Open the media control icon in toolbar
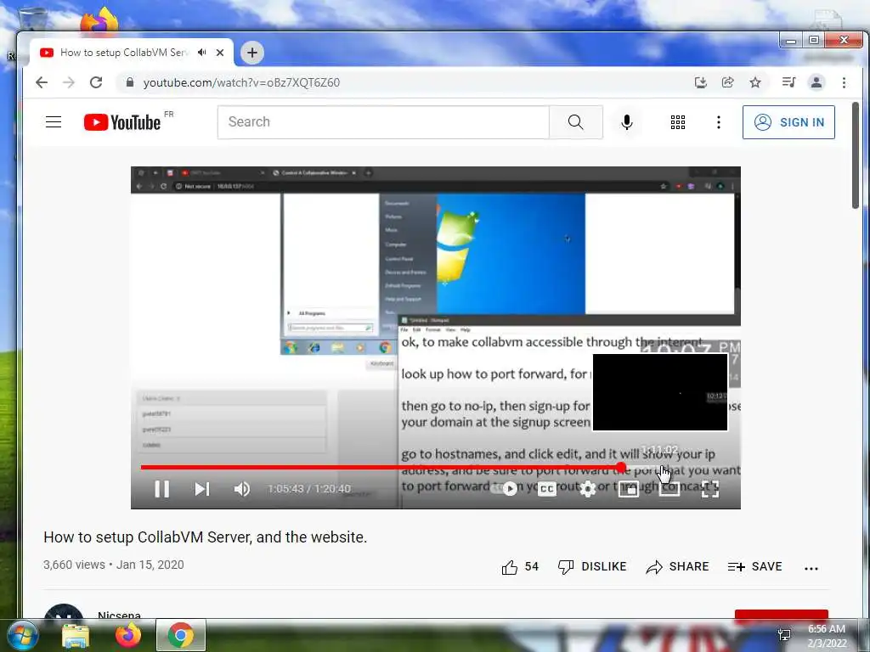Image resolution: width=870 pixels, height=652 pixels. pos(788,82)
